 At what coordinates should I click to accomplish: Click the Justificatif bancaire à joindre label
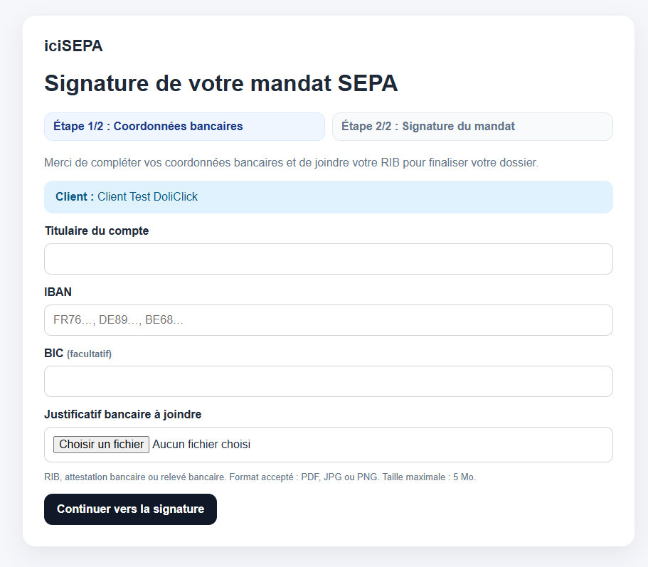tap(123, 415)
